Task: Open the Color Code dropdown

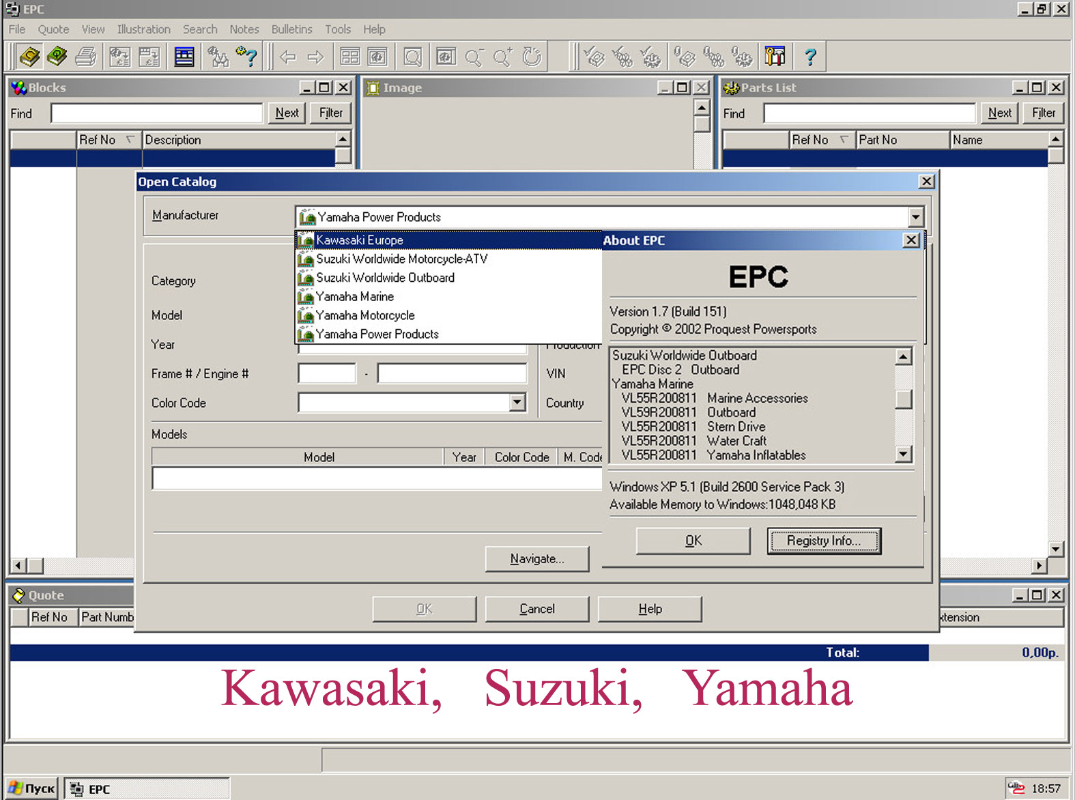Action: pos(517,403)
